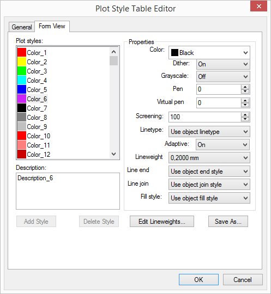Open the Dither On dropdown
271x294 pixels.
pyautogui.click(x=223, y=64)
